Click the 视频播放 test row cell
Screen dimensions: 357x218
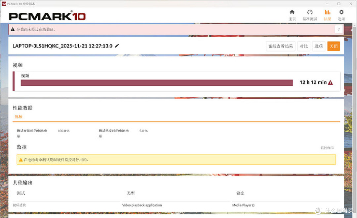[x=20, y=205]
